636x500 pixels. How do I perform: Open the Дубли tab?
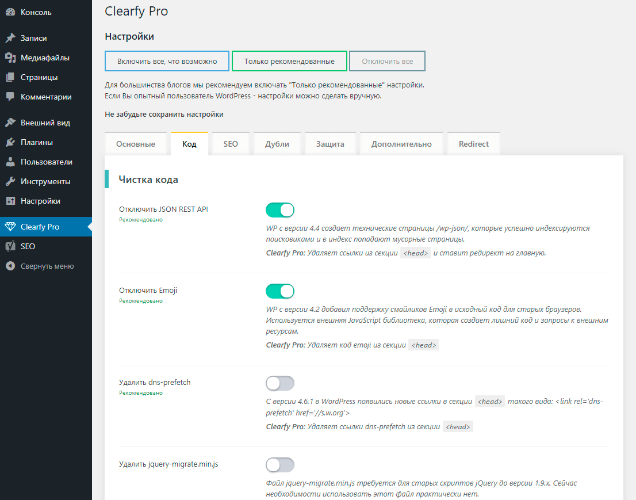pos(277,144)
